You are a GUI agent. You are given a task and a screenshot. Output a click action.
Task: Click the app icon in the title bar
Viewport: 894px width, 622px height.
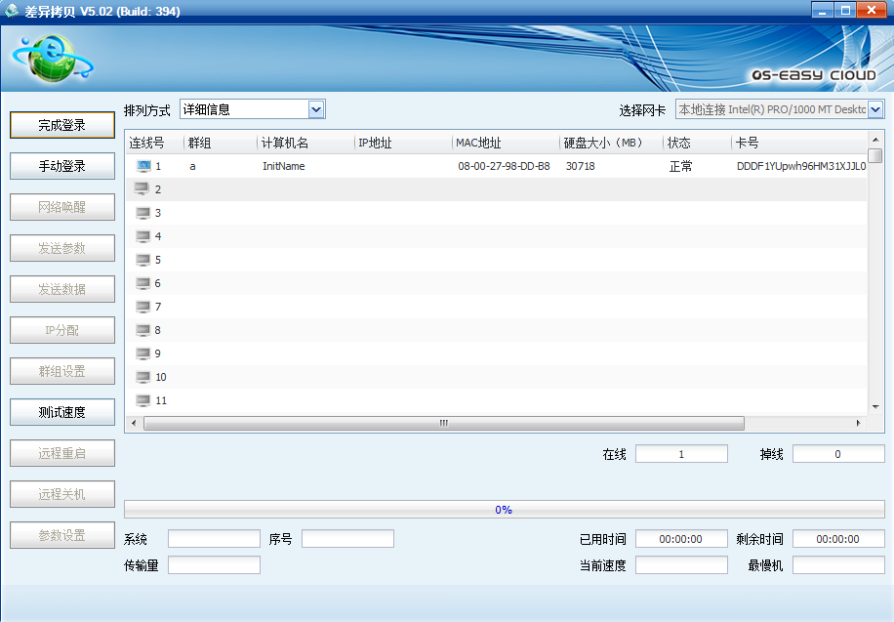click(12, 11)
